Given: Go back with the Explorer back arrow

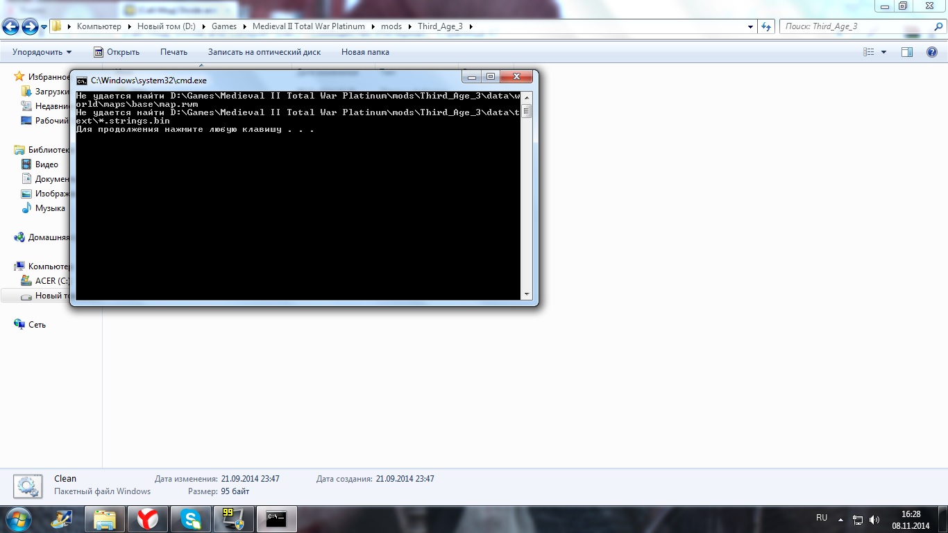Looking at the screenshot, I should pos(10,26).
